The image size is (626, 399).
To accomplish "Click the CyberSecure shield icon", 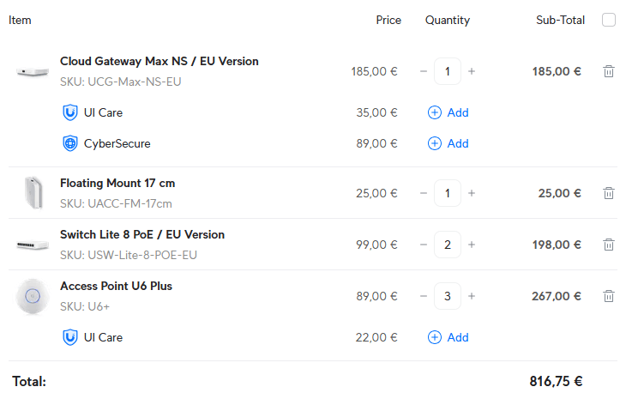I will (70, 143).
